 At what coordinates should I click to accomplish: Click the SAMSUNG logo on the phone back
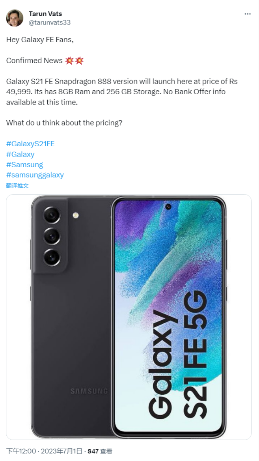(x=89, y=391)
